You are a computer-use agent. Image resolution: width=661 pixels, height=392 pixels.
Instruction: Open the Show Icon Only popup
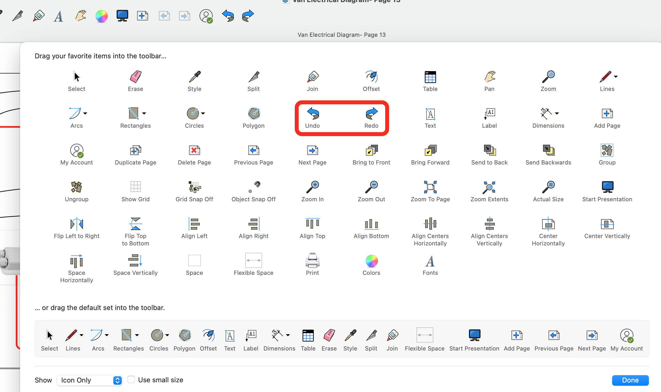pos(90,380)
